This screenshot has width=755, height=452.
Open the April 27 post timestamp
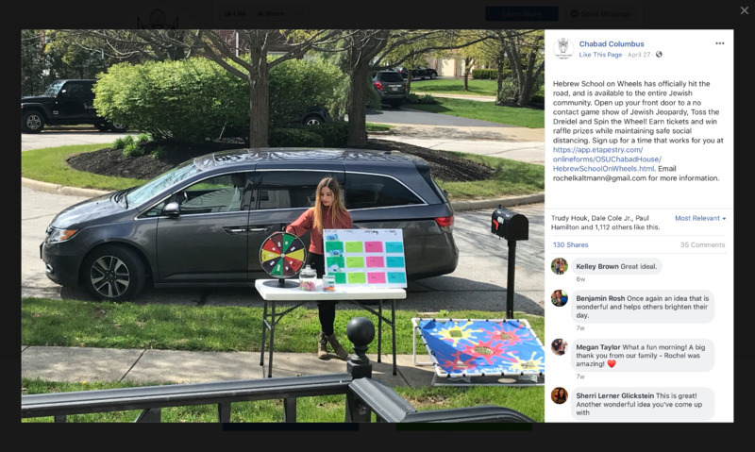(x=639, y=55)
